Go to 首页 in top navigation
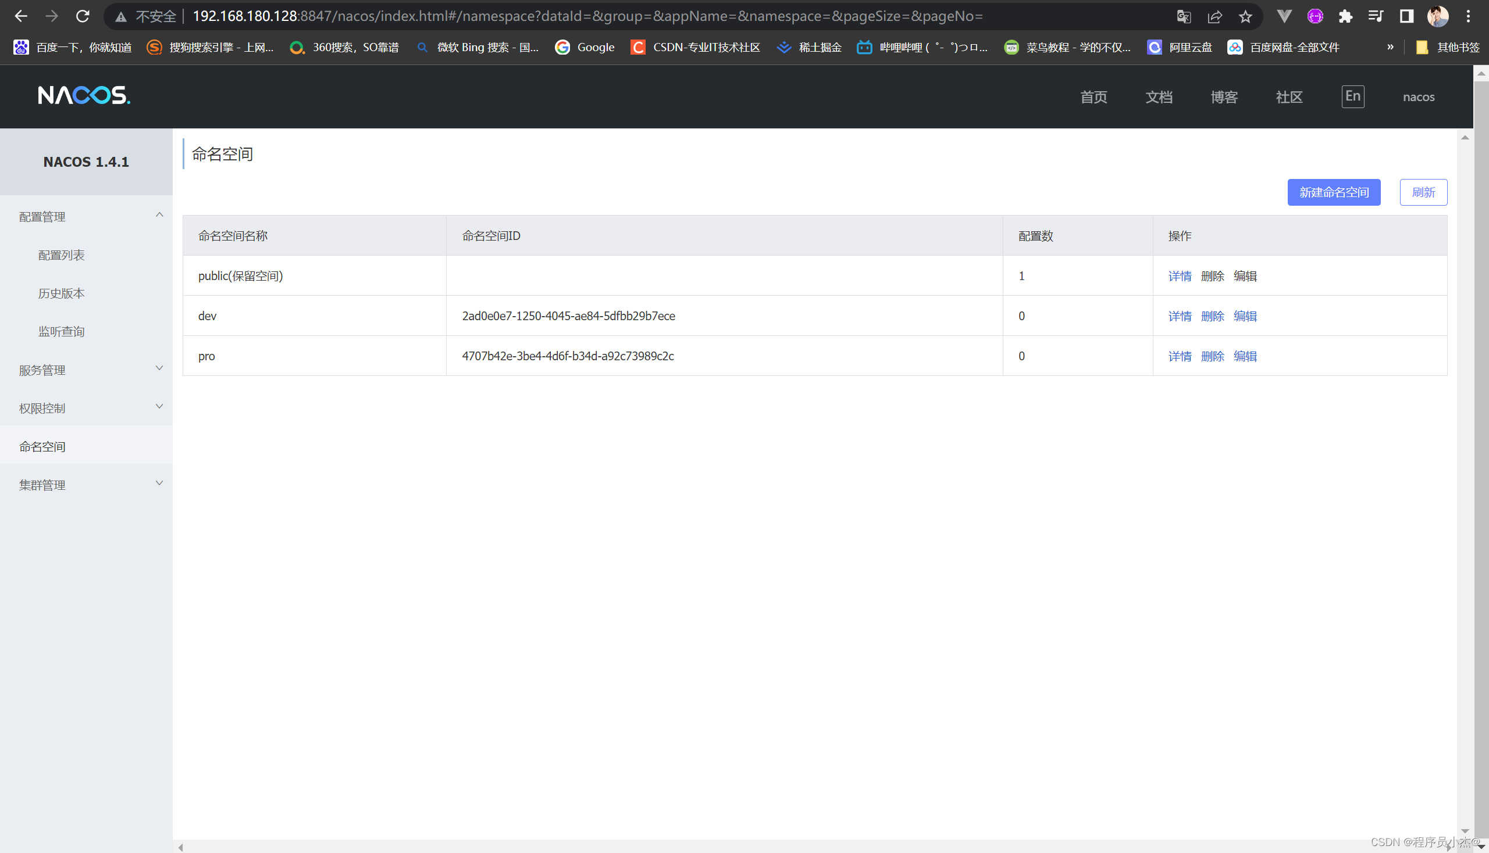Viewport: 1489px width, 853px height. coord(1093,97)
